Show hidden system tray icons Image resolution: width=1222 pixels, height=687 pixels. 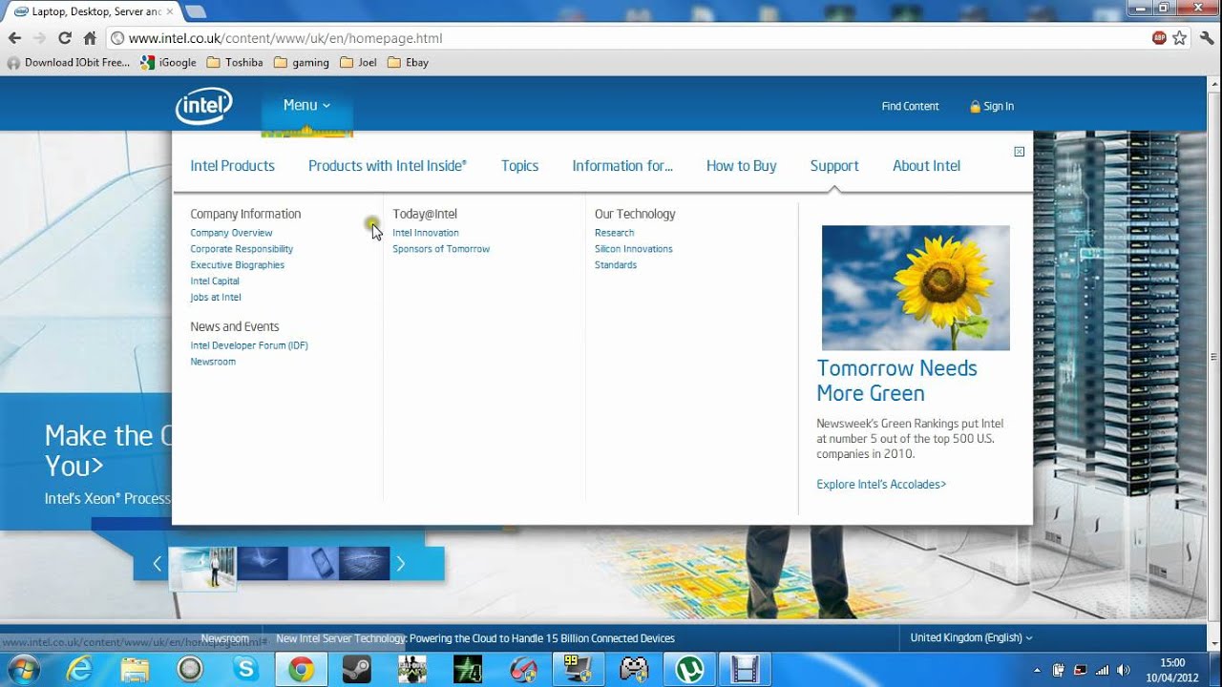[x=1039, y=670]
